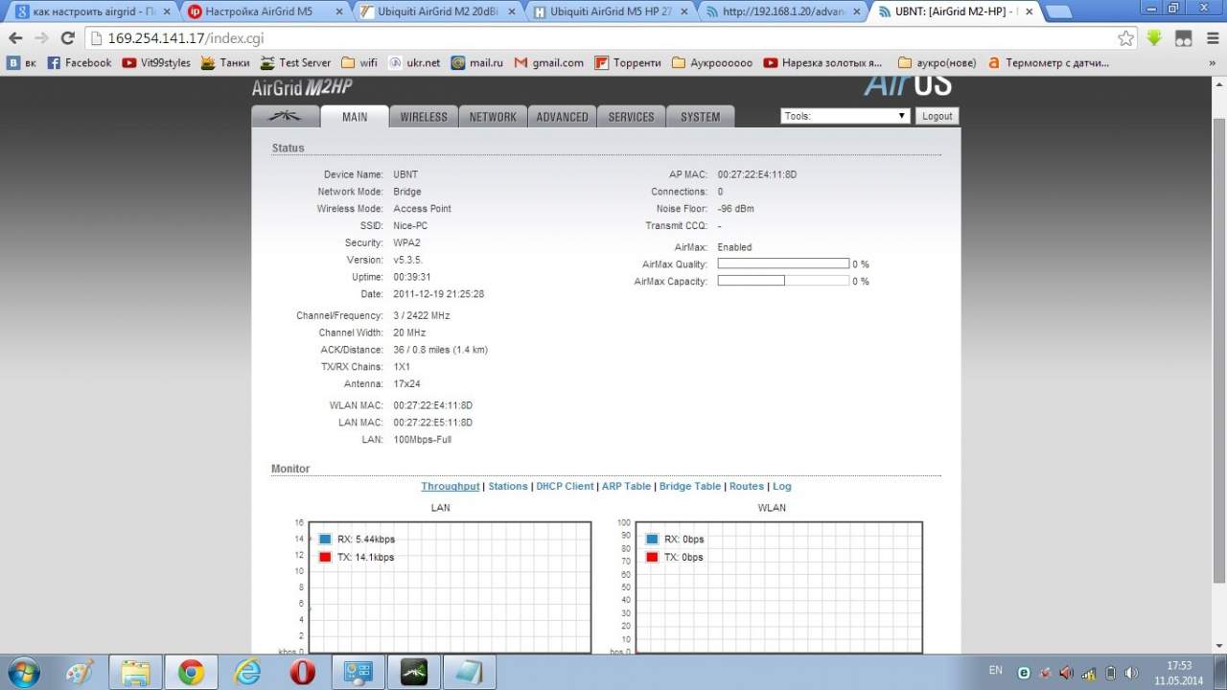Open the Ubiquiti app in the taskbar
1227x690 pixels.
413,672
